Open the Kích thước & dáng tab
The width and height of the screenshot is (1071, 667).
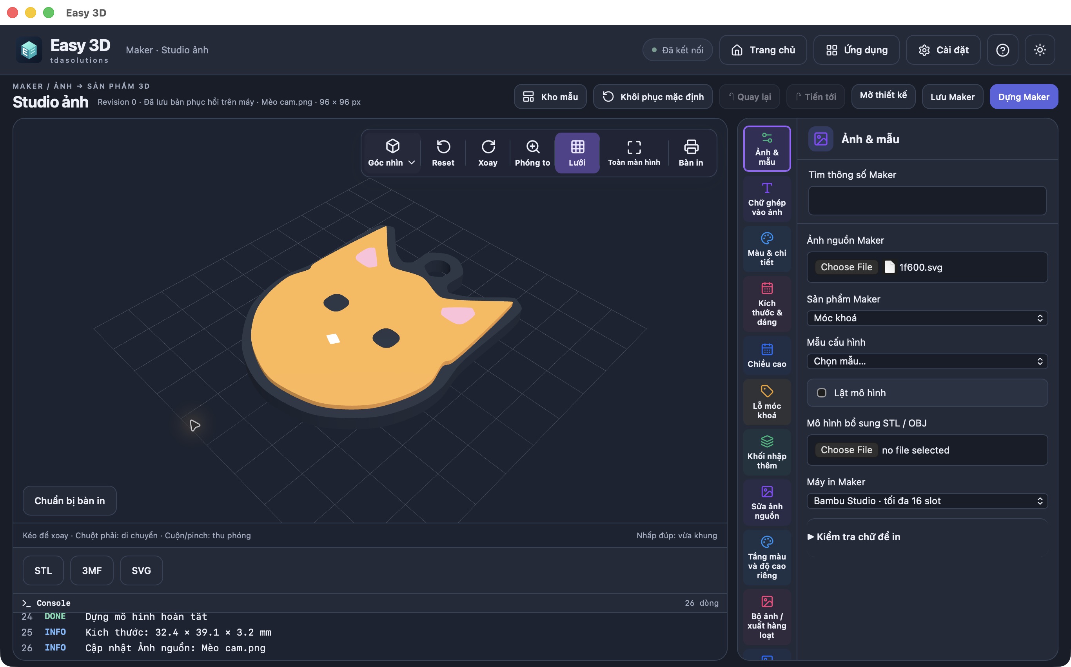pos(767,304)
